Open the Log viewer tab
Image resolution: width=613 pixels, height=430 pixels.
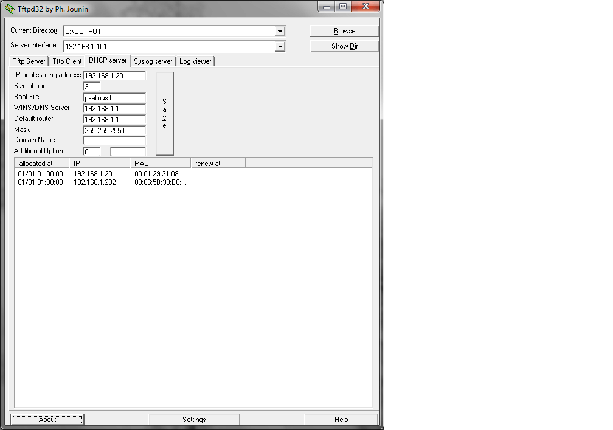195,61
